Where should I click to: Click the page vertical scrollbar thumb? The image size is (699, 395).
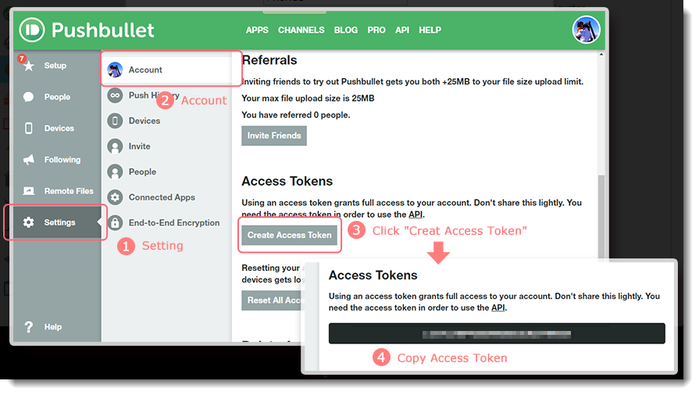601,216
